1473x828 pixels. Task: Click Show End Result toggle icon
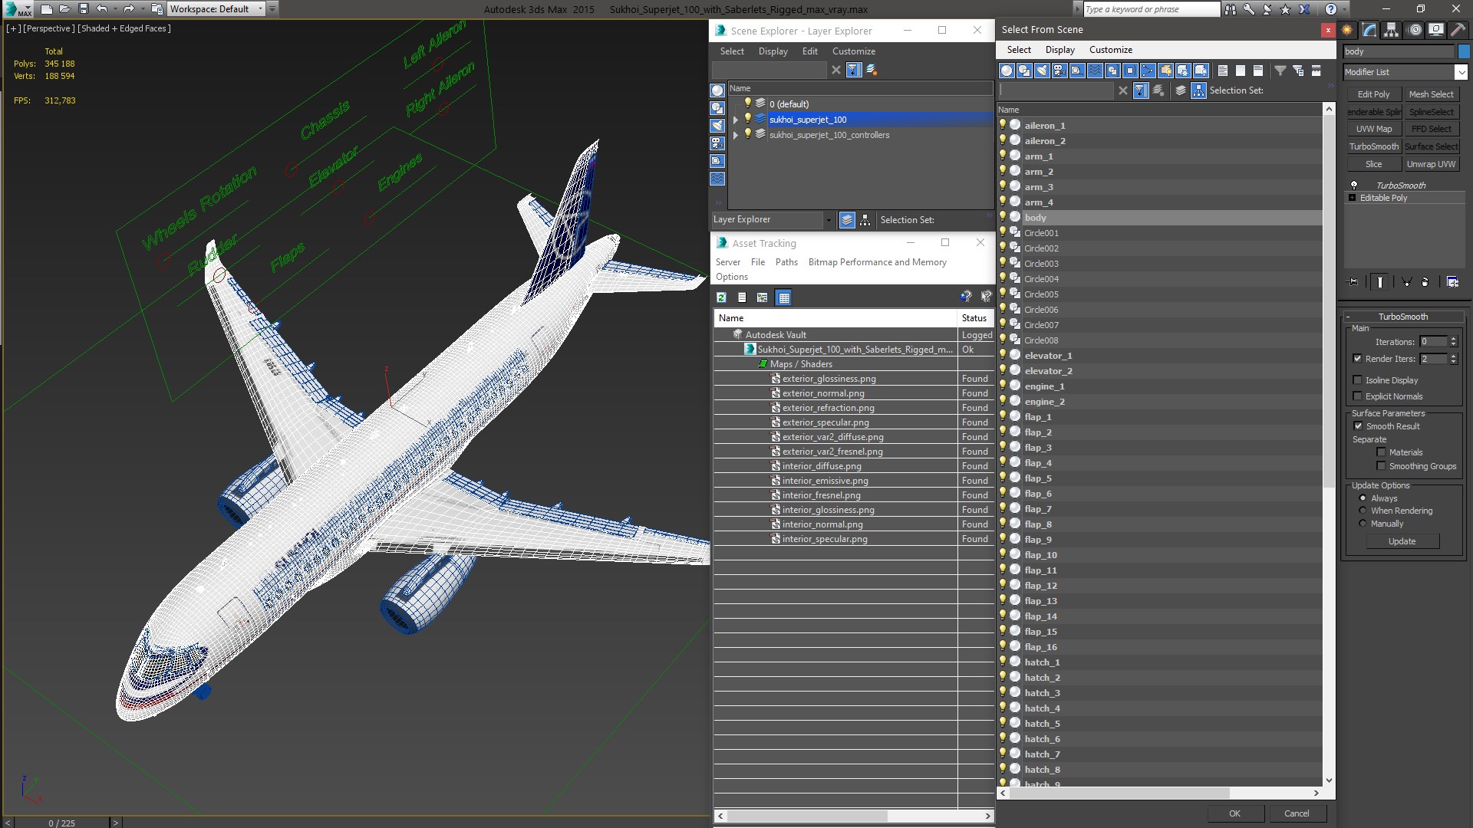point(1379,282)
